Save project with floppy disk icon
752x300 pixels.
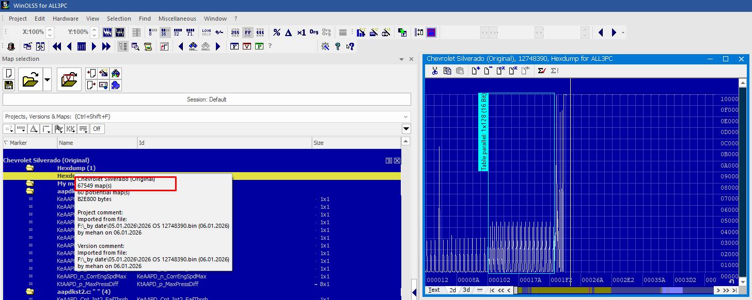tap(8, 85)
